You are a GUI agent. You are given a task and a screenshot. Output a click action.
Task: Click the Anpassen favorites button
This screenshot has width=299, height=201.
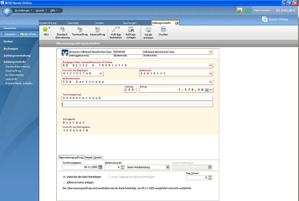click(x=9, y=34)
